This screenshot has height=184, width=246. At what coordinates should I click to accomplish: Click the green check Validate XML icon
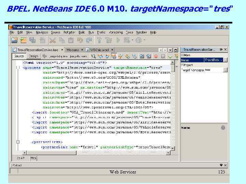(x=170, y=57)
